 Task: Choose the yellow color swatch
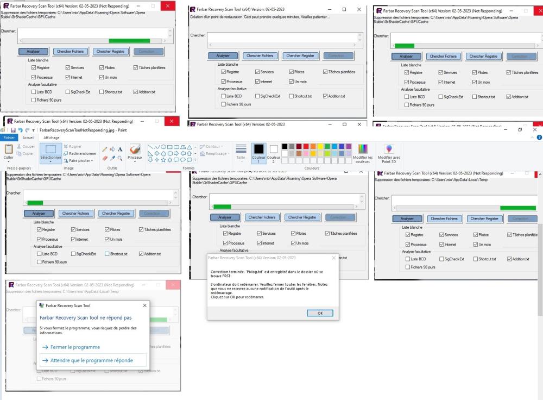(x=320, y=146)
